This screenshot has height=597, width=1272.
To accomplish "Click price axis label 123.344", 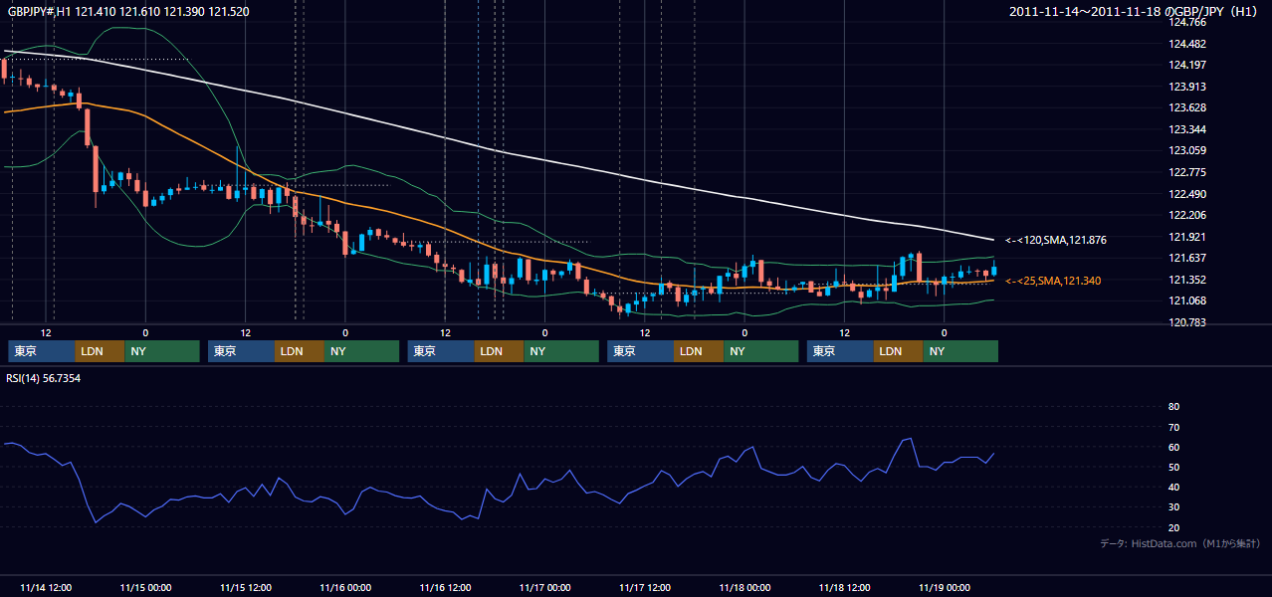I will coord(1187,129).
